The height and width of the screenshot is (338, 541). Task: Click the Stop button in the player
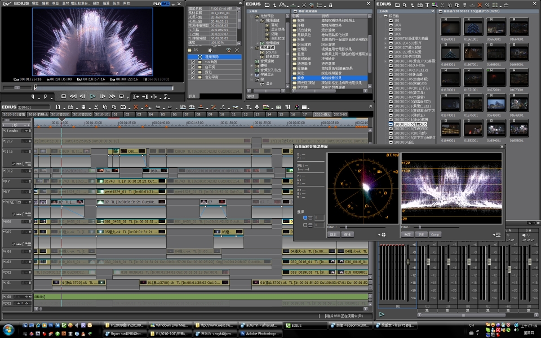tap(64, 96)
